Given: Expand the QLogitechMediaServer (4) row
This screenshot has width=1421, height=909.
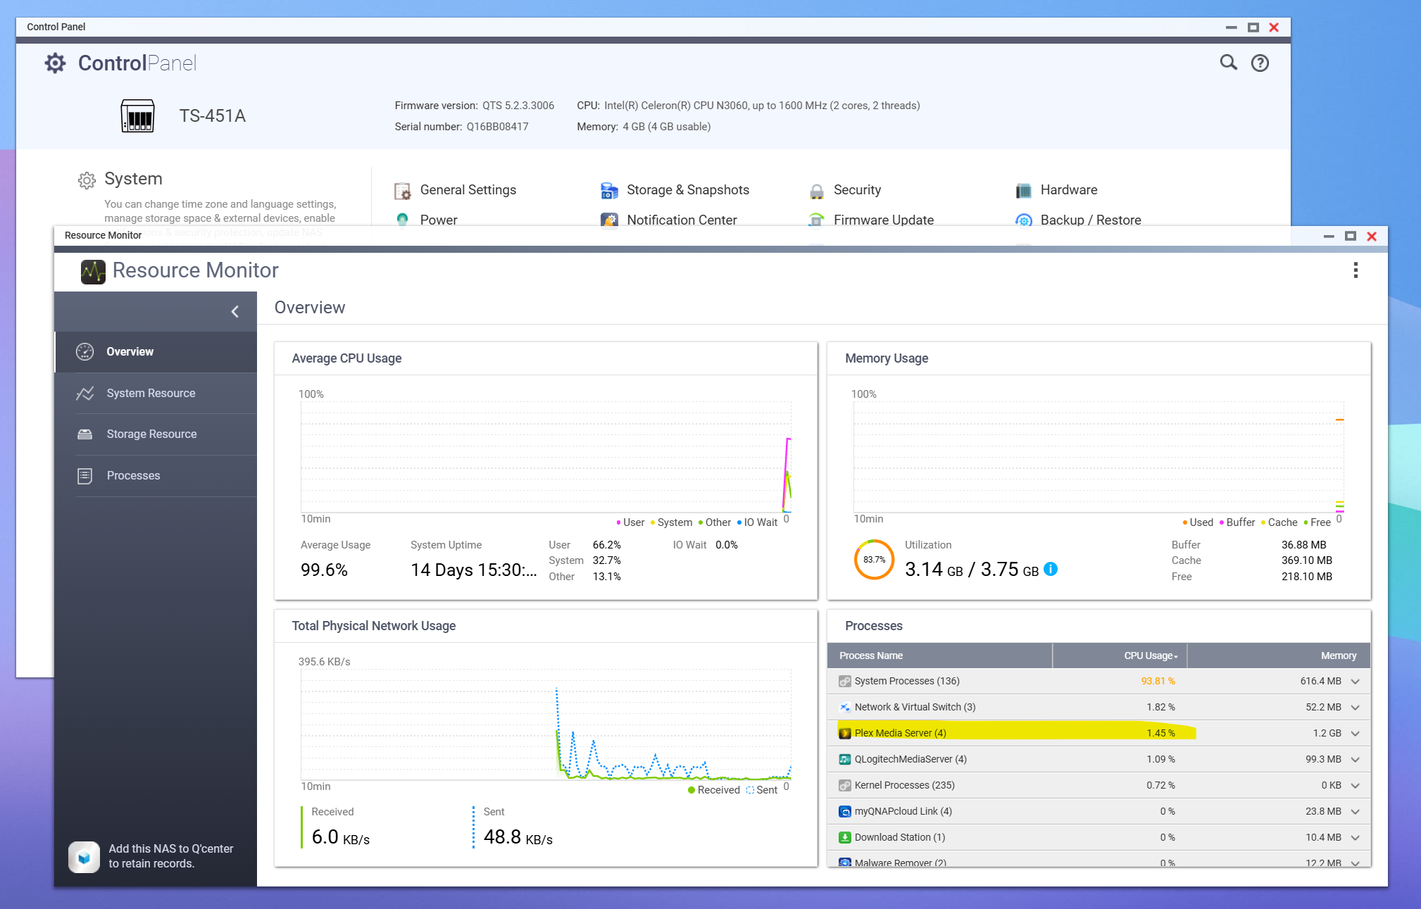Looking at the screenshot, I should (x=1356, y=760).
